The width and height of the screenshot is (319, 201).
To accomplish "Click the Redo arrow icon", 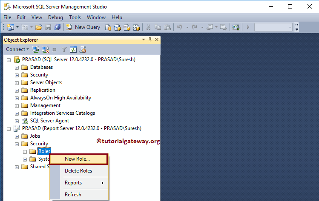I will coord(195,27).
